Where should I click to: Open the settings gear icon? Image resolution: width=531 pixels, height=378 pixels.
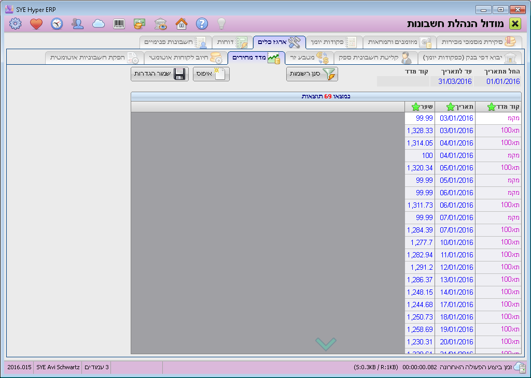click(15, 24)
